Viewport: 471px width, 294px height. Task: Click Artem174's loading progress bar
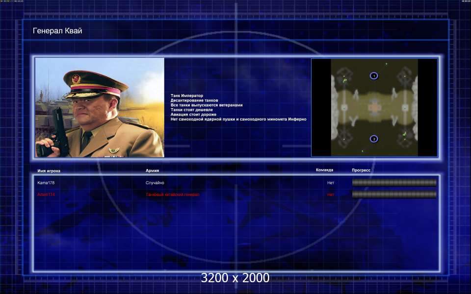pyautogui.click(x=394, y=195)
